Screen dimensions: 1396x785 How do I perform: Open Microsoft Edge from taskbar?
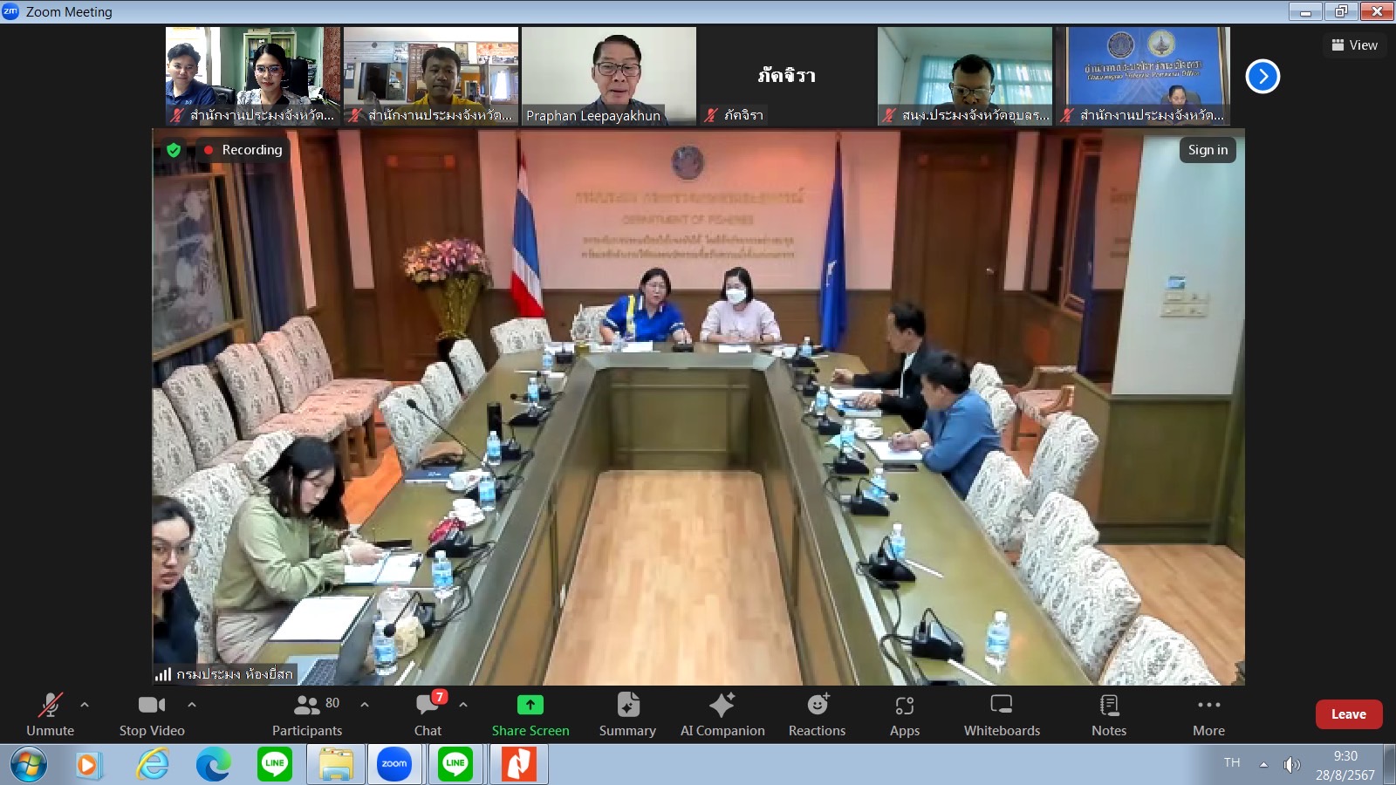[213, 765]
